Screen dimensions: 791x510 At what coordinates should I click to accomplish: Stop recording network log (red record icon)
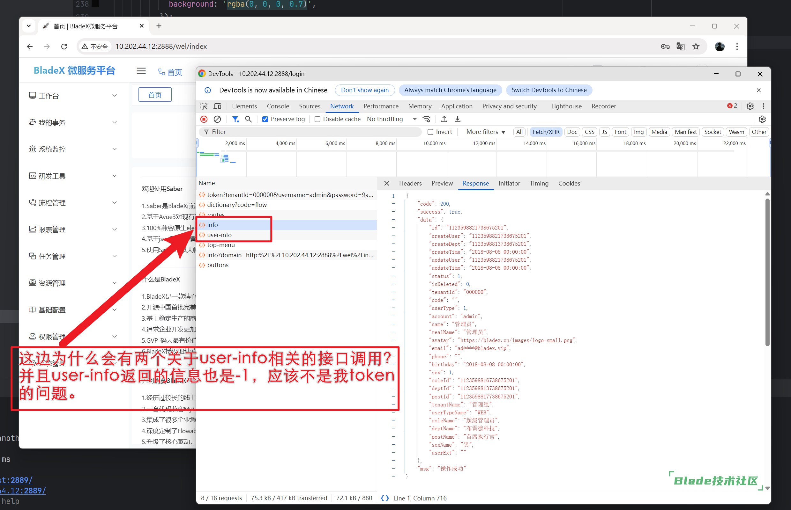[x=204, y=119]
